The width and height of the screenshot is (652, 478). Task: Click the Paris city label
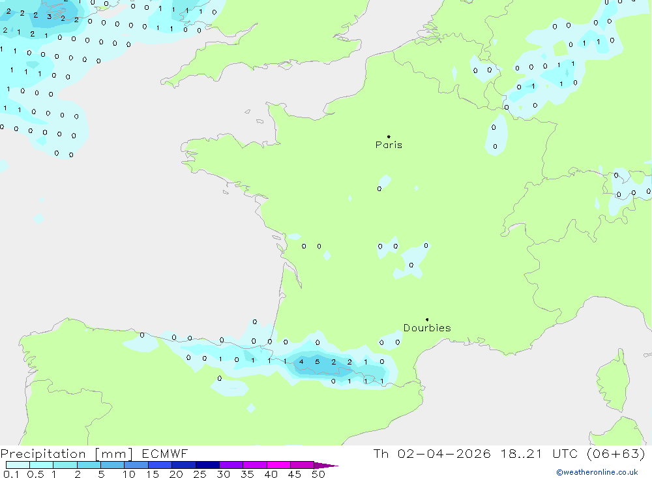tap(389, 145)
